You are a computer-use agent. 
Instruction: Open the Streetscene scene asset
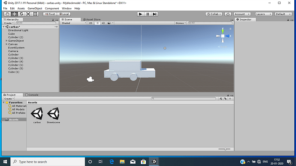click(x=54, y=115)
